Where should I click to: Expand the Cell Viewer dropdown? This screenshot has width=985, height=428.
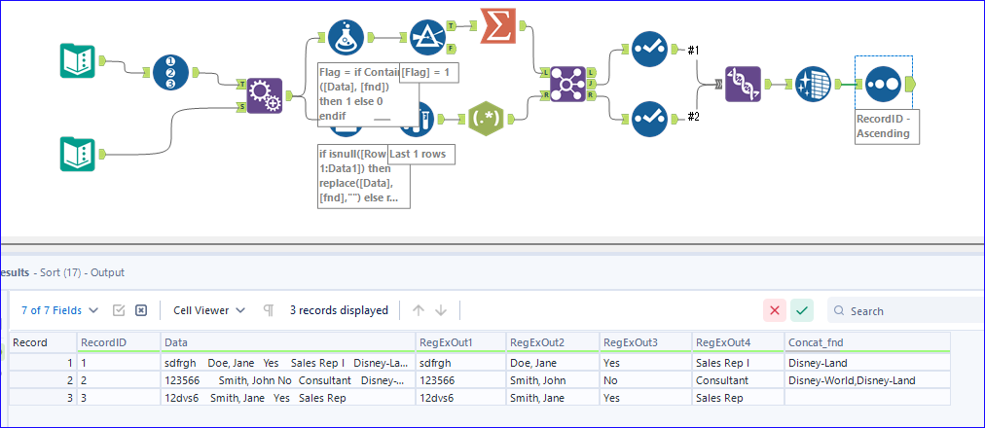tap(208, 310)
